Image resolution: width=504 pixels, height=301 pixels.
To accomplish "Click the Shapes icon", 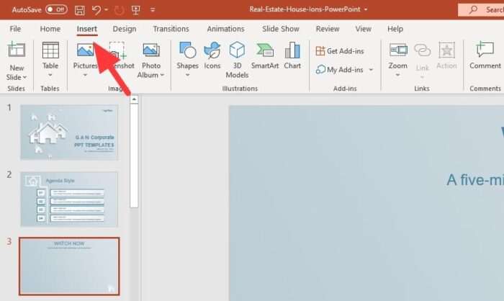I will (187, 50).
